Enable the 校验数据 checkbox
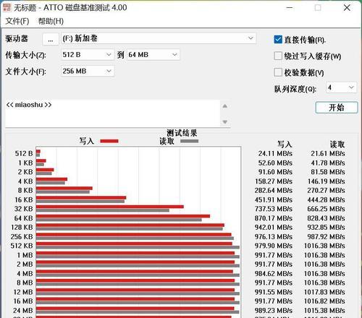 (278, 72)
